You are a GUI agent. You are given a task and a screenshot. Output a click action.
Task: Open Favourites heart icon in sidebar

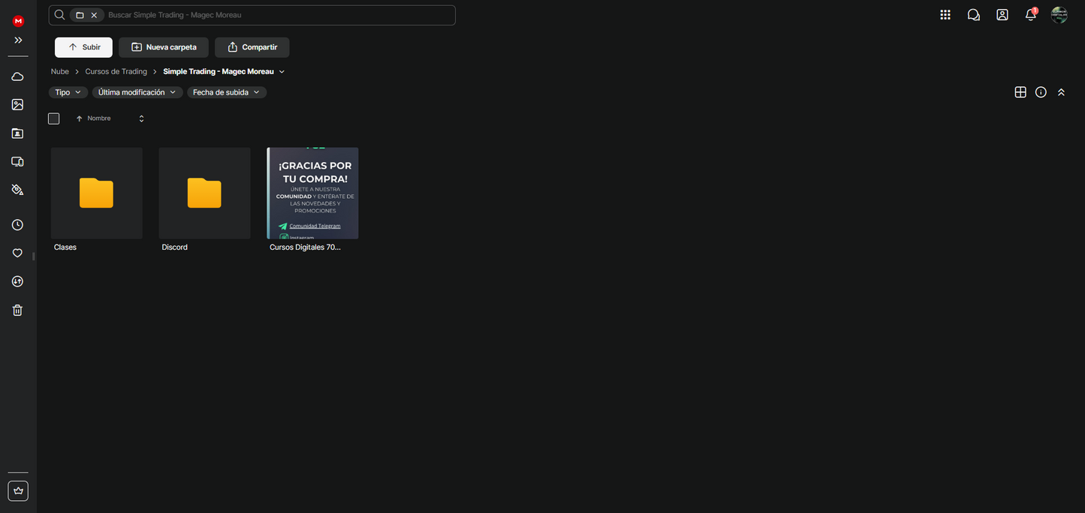point(17,253)
